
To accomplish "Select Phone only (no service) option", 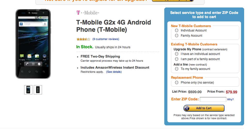I will point(177,83).
